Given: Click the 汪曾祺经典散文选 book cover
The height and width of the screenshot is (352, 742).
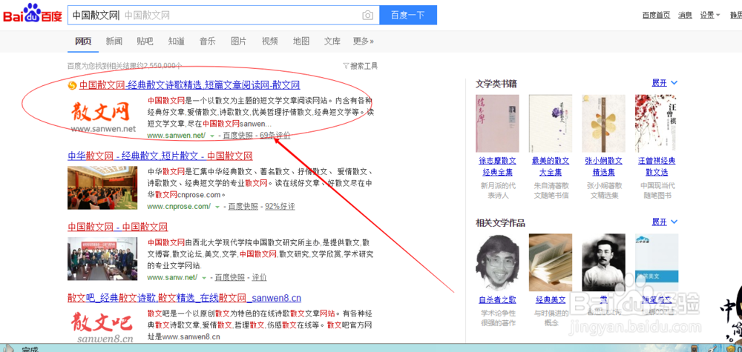Looking at the screenshot, I should [657, 123].
